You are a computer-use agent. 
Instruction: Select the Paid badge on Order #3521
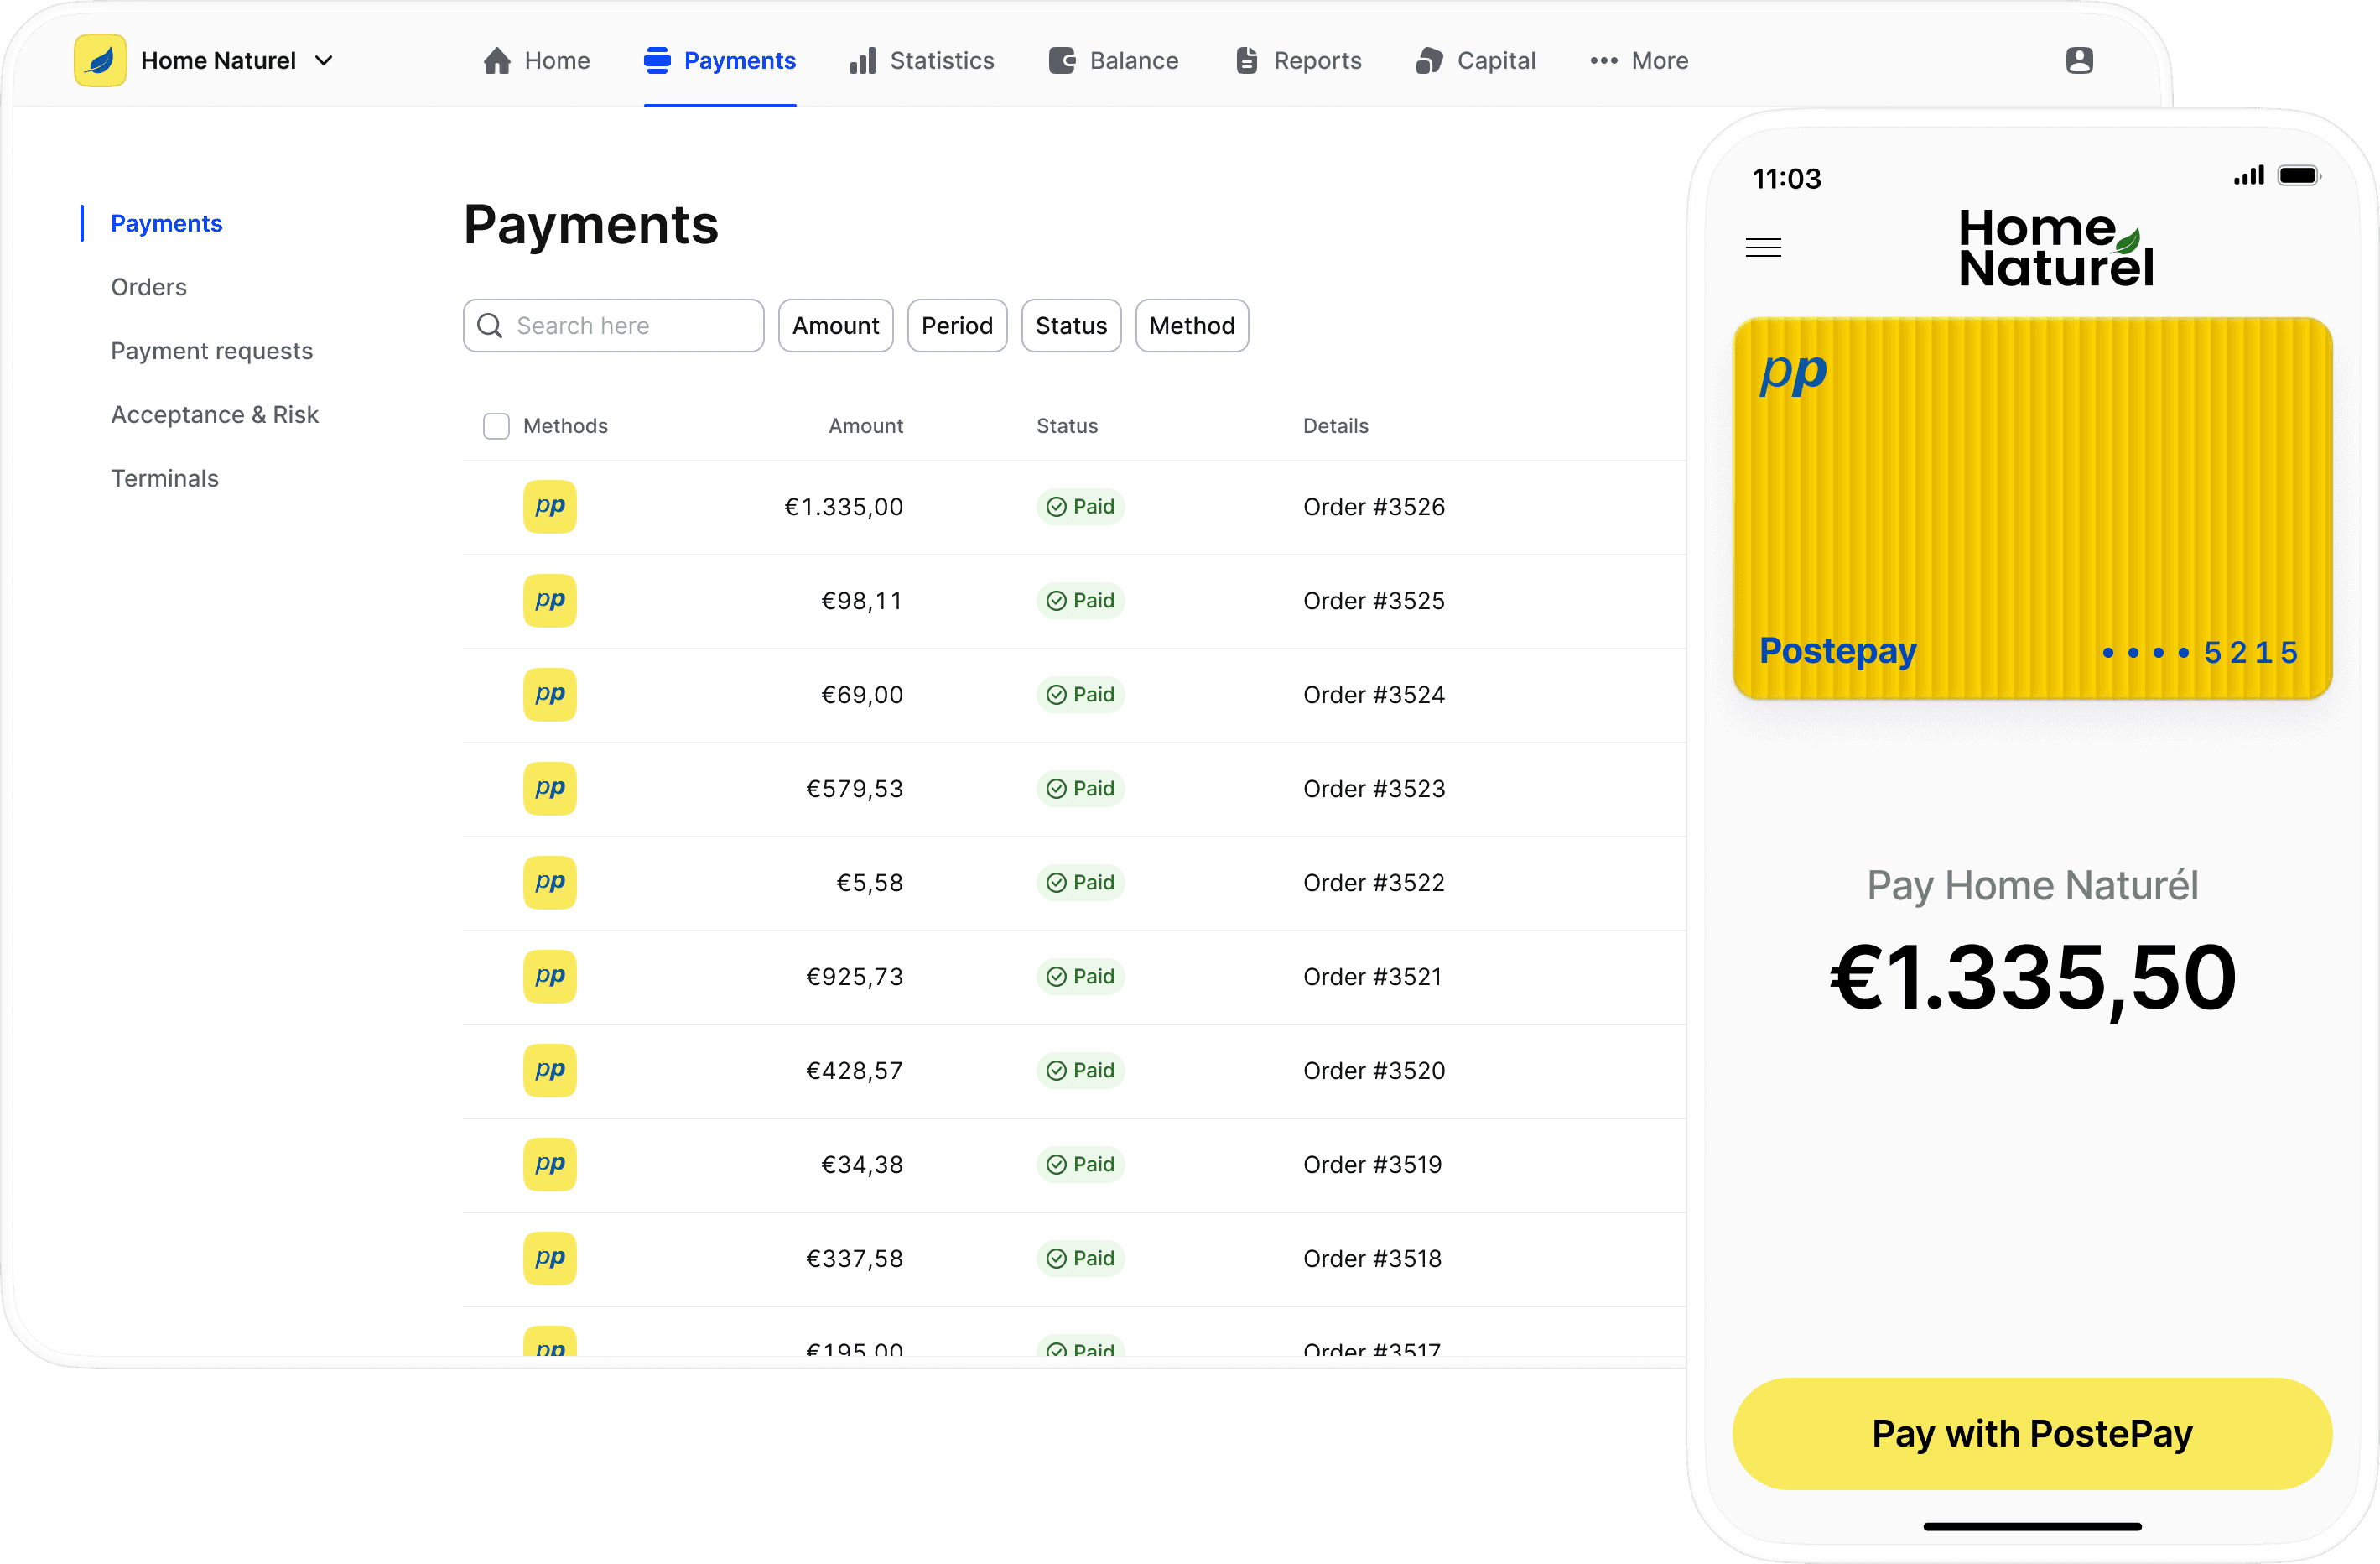(x=1080, y=976)
